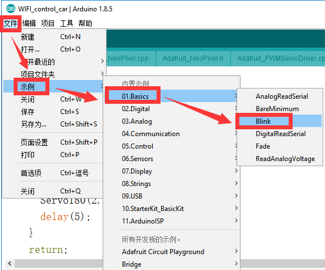
Task: Open the DigitalReadSerial example
Action: pyautogui.click(x=280, y=134)
